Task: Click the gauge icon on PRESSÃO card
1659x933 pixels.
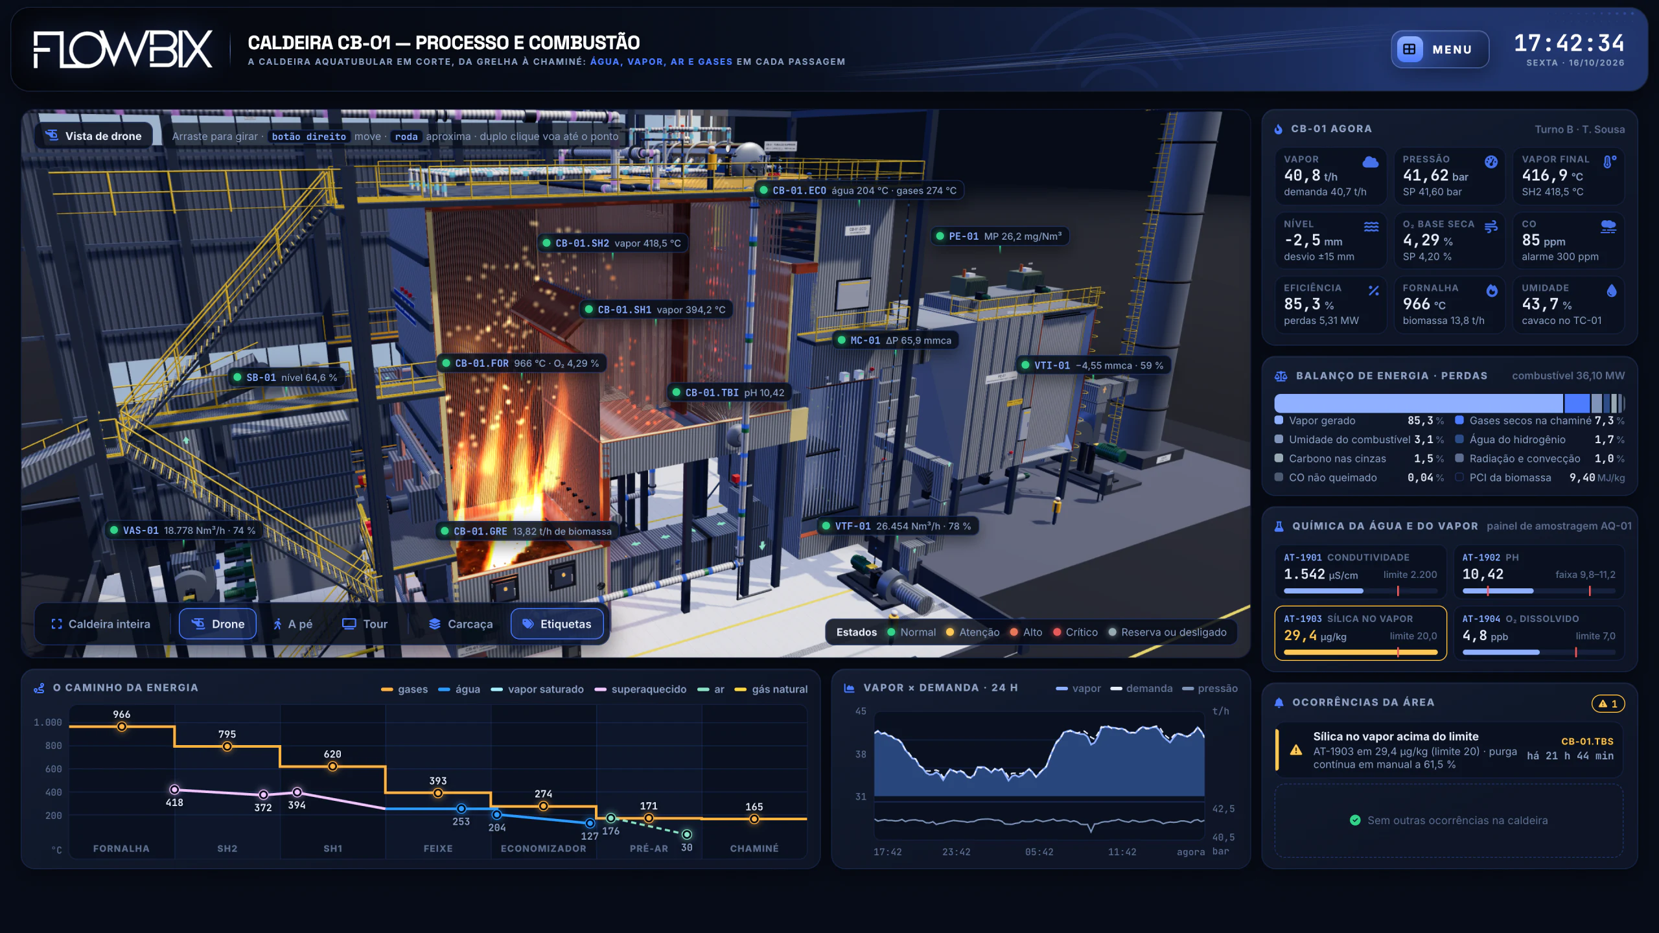Action: 1491,162
